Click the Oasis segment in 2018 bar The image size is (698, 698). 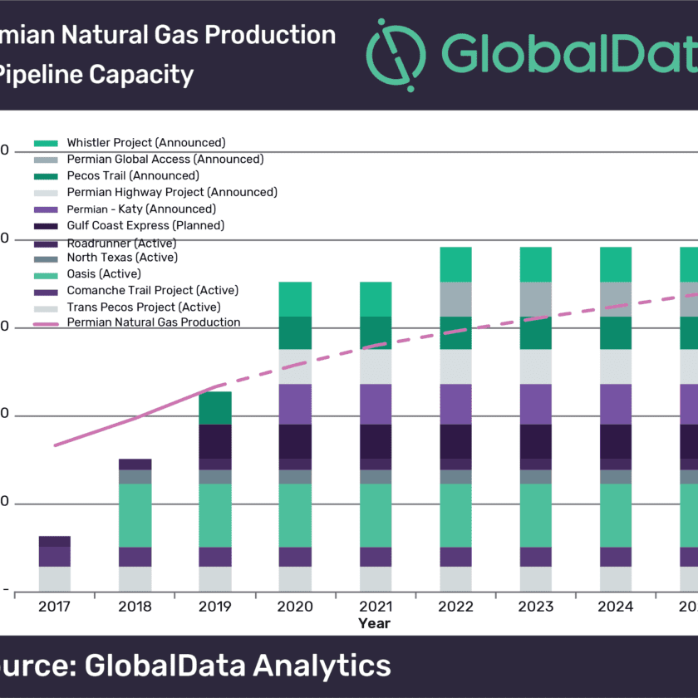[135, 515]
